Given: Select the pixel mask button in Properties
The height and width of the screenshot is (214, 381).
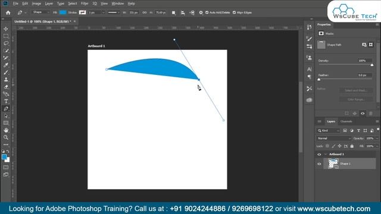Looking at the screenshot, I should pos(364,45).
